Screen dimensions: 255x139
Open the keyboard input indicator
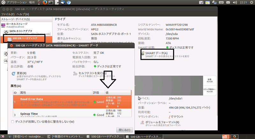click(x=221, y=3)
